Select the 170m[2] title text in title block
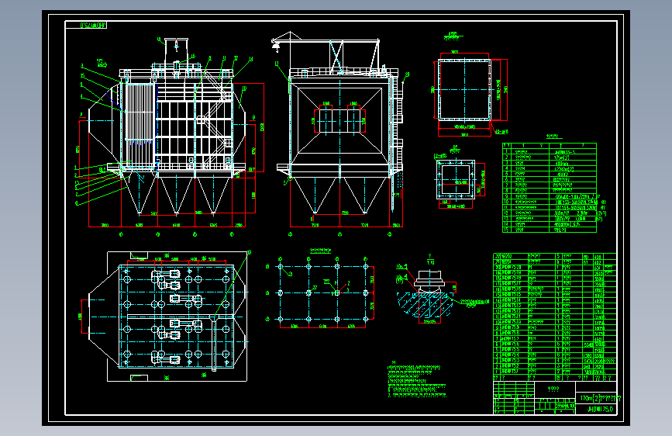The width and height of the screenshot is (672, 436). click(599, 398)
